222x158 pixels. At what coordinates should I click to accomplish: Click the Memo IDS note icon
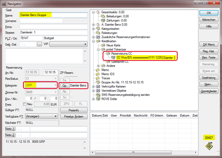click(x=98, y=74)
